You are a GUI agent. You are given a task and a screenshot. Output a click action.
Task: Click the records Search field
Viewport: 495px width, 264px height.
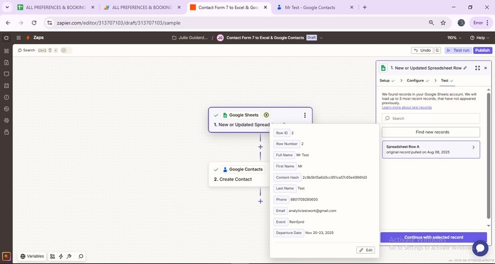coord(431,118)
